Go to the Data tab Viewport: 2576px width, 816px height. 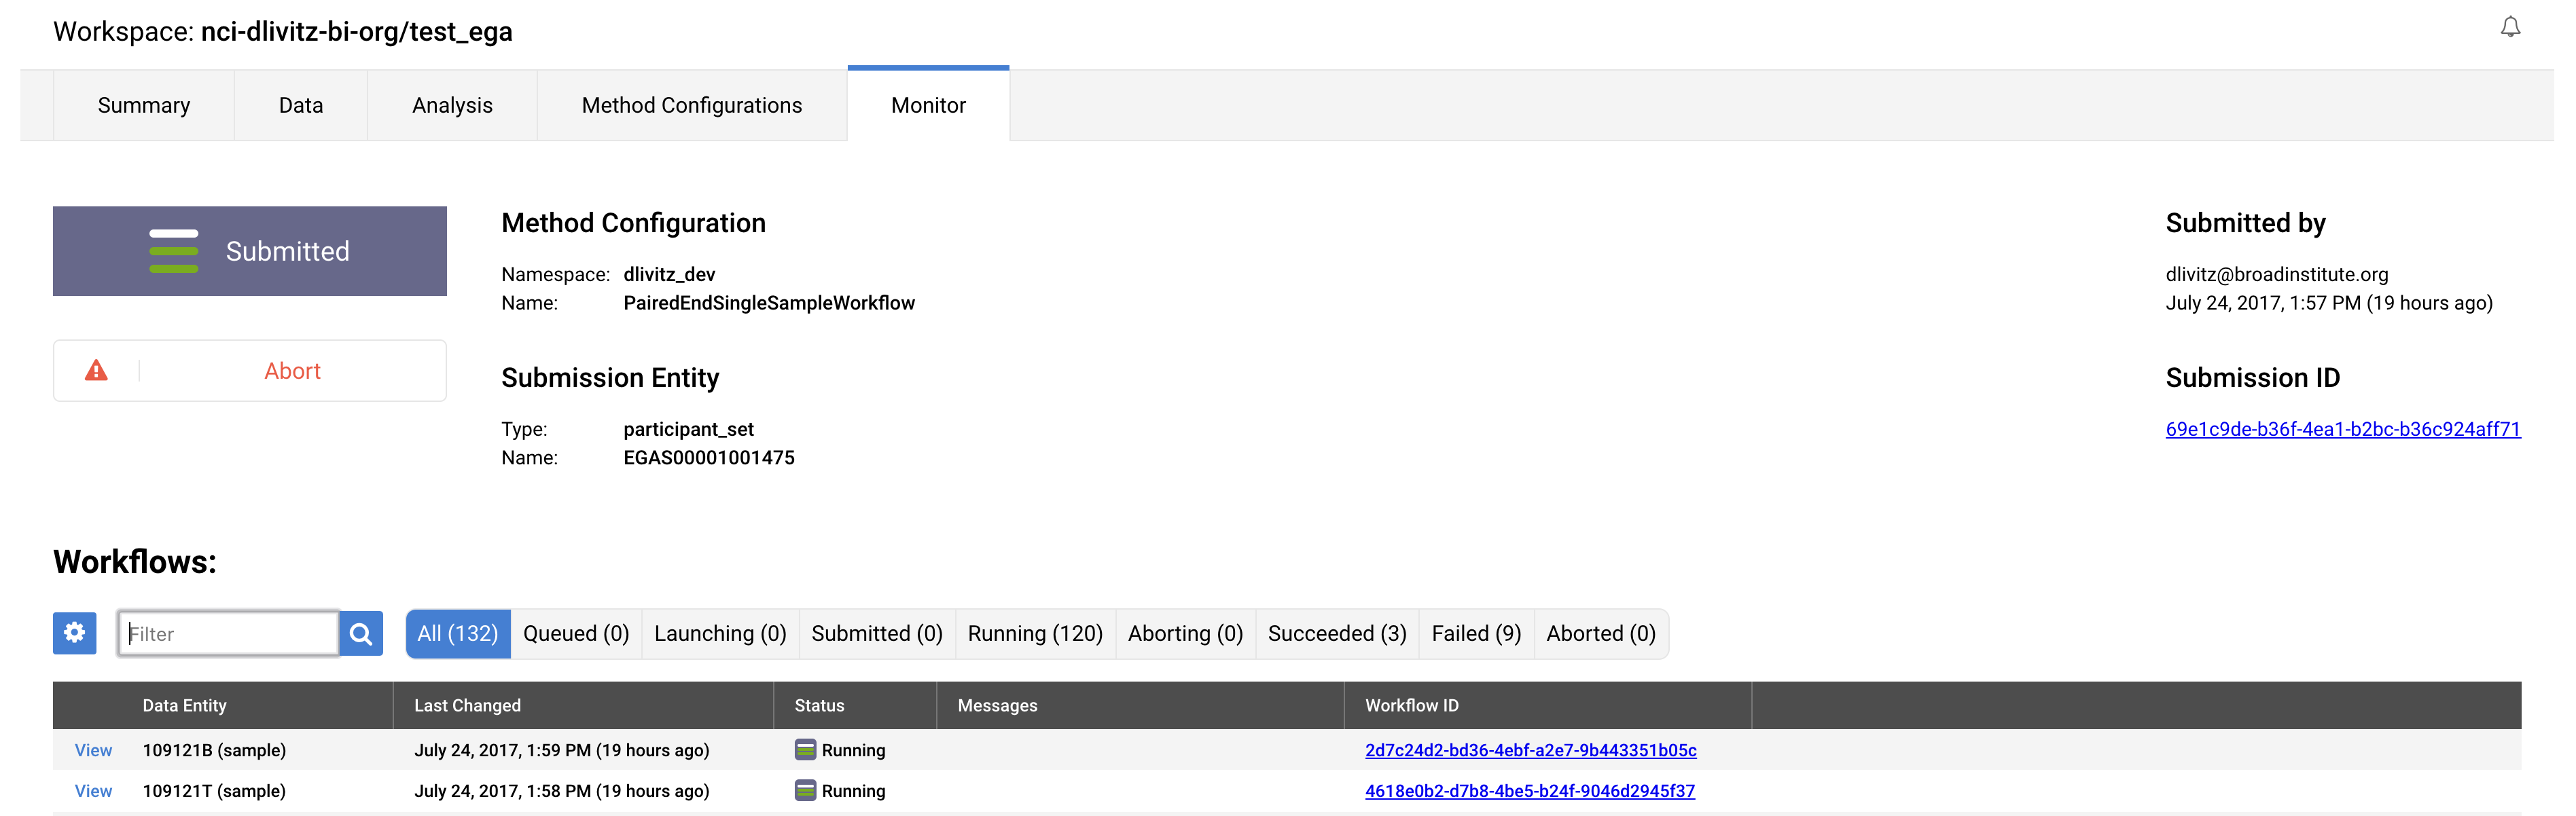[x=300, y=105]
